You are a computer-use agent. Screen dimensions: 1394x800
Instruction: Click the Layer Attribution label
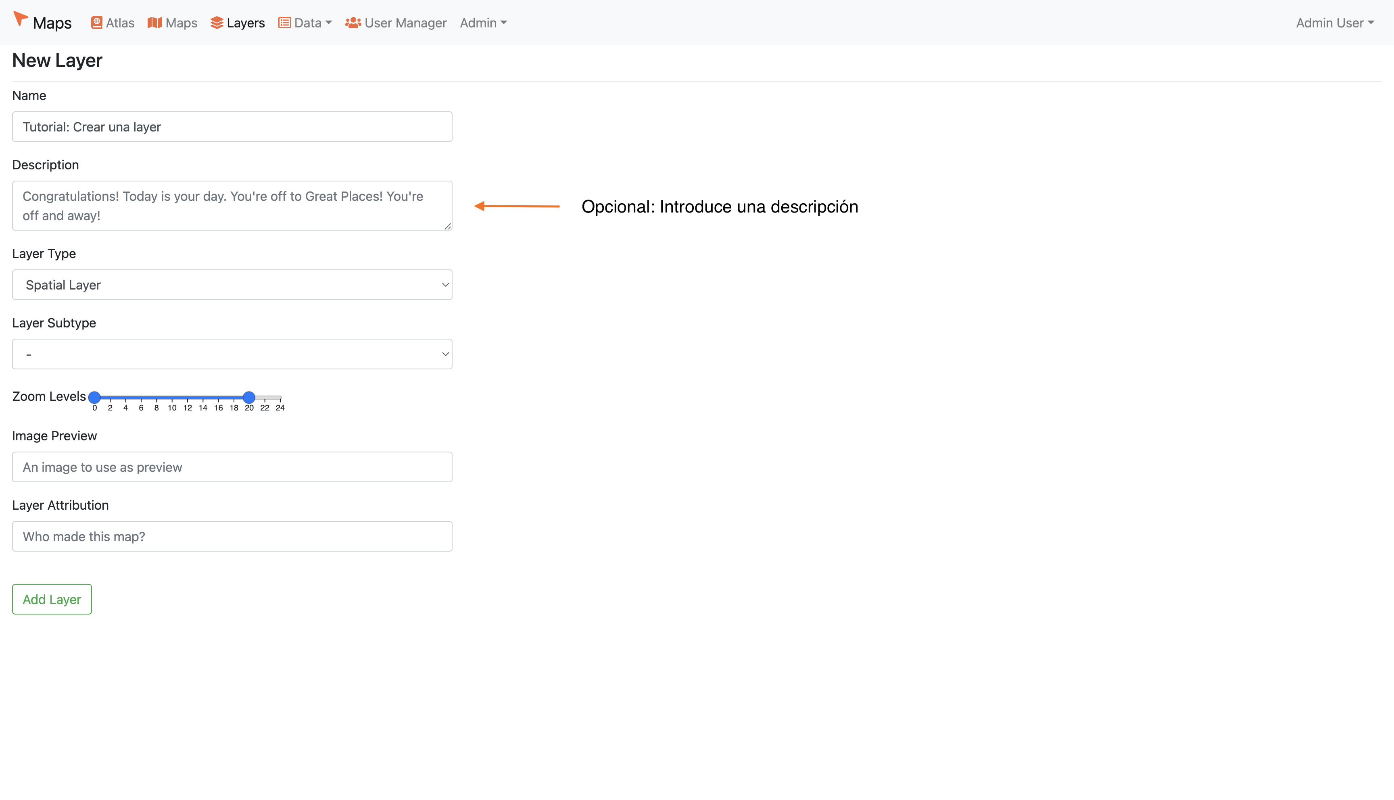pos(61,505)
